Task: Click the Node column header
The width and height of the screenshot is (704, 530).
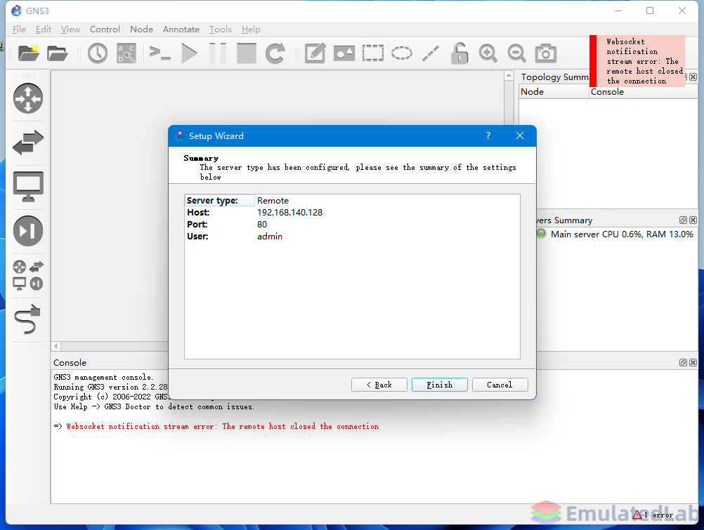Action: click(x=554, y=91)
